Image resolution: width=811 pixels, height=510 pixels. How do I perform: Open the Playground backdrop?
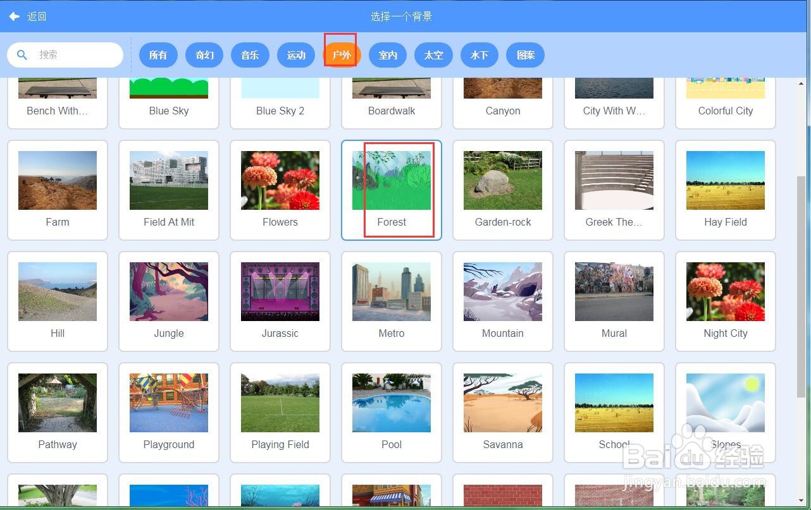click(169, 413)
